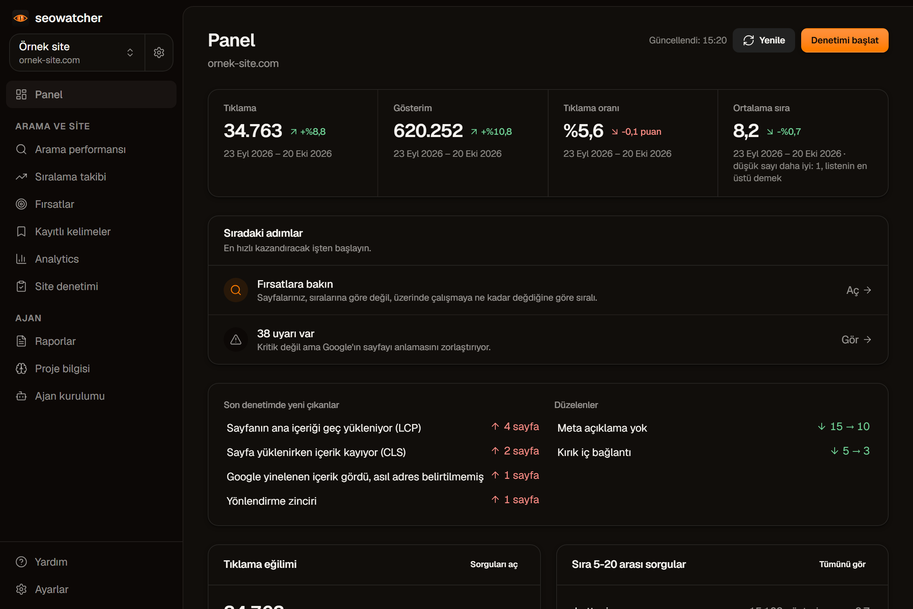The image size is (913, 609).
Task: Click Tümünü gör in Sıra 5-20 card
Action: click(842, 564)
